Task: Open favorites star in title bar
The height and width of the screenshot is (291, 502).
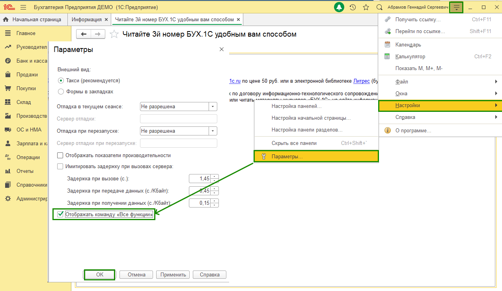Action: pos(366,7)
